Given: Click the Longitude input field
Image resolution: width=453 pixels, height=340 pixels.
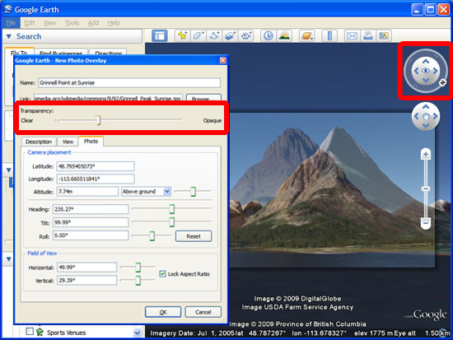Looking at the screenshot, I should click(x=96, y=179).
